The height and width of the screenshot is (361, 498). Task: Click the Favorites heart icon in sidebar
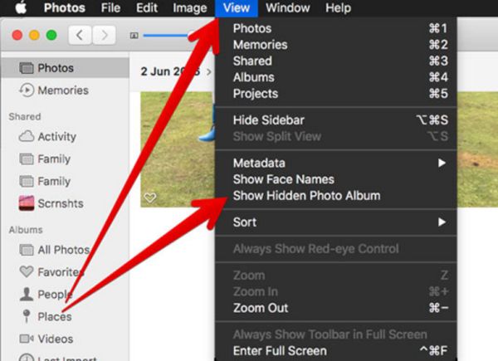click(x=26, y=271)
